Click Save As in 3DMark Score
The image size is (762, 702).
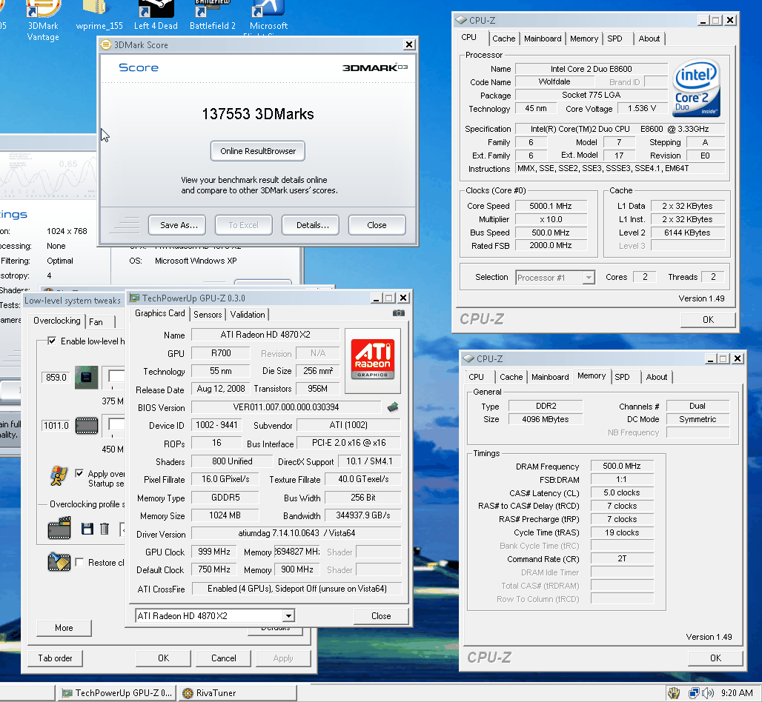tap(179, 225)
